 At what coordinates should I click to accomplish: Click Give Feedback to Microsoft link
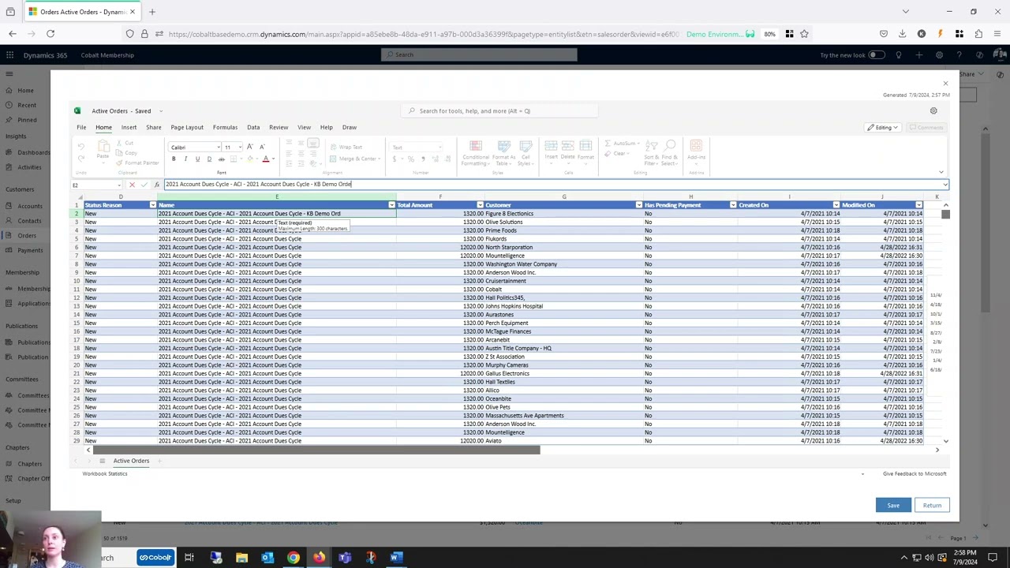click(915, 474)
